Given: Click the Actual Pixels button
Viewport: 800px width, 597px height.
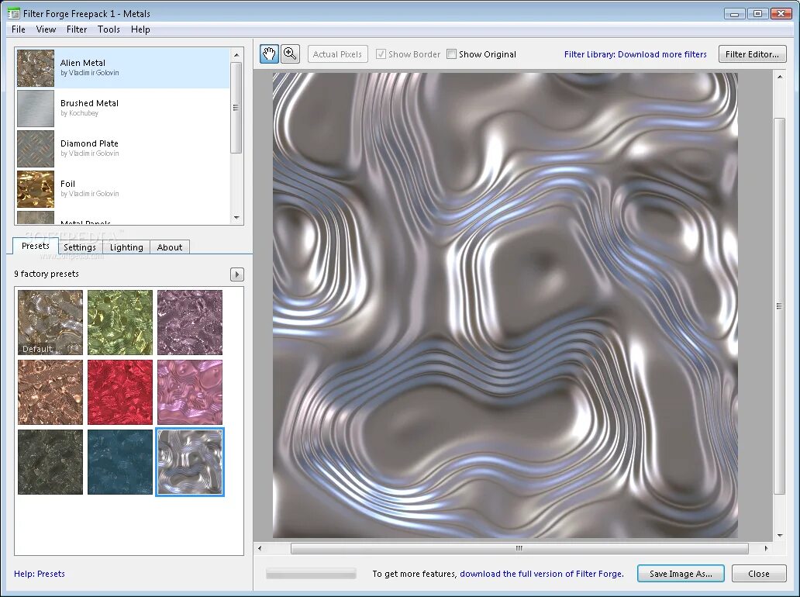Looking at the screenshot, I should 337,54.
